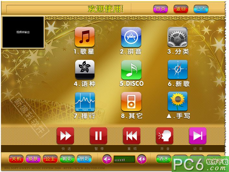Image resolution: width=229 pixels, height=172 pixels.
Task: Click the 7.排行 text label
Action: (x=85, y=116)
